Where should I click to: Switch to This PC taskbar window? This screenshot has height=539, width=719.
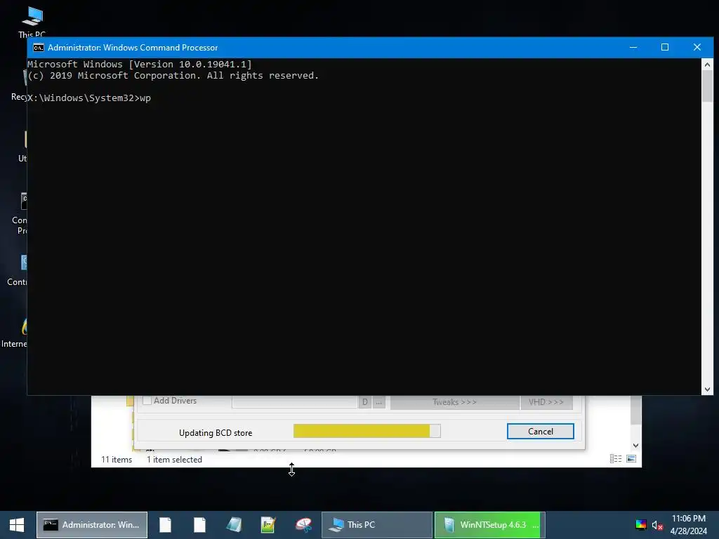click(377, 525)
